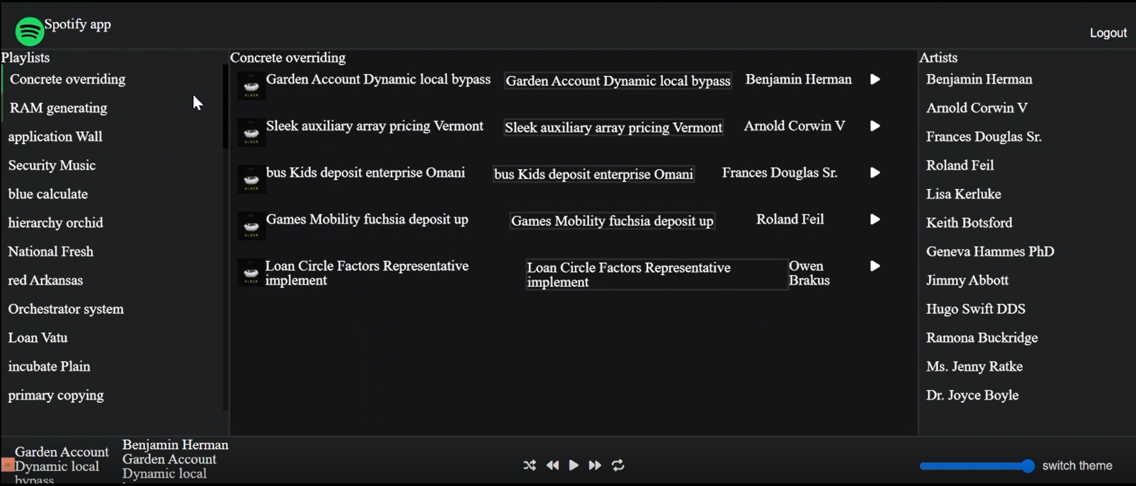Play the Garden Account Dynamic local bypass track
This screenshot has height=486, width=1136.
pos(875,80)
